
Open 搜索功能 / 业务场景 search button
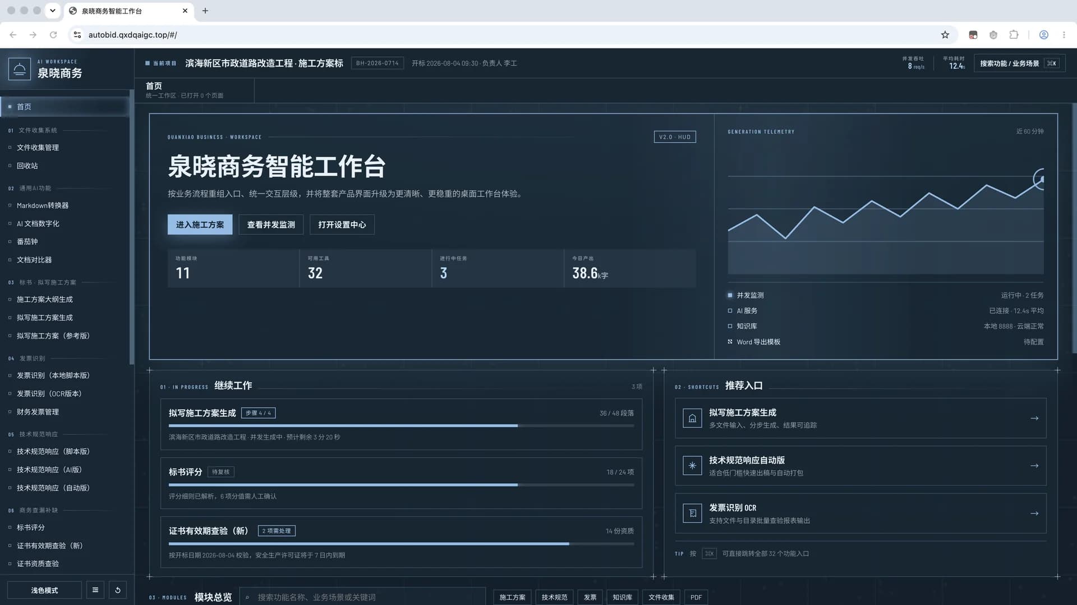1019,63
